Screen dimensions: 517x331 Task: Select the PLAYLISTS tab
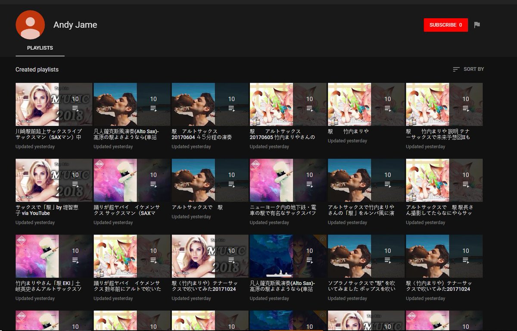pos(40,48)
